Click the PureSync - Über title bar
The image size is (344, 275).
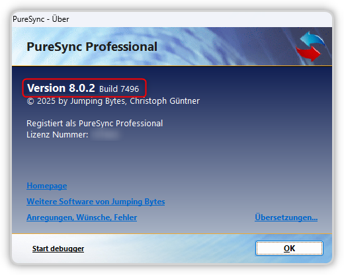[x=172, y=19]
